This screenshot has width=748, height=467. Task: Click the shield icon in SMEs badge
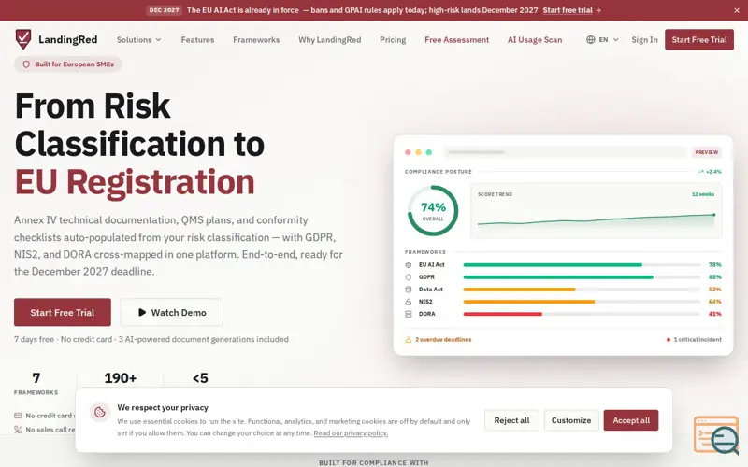[26, 64]
